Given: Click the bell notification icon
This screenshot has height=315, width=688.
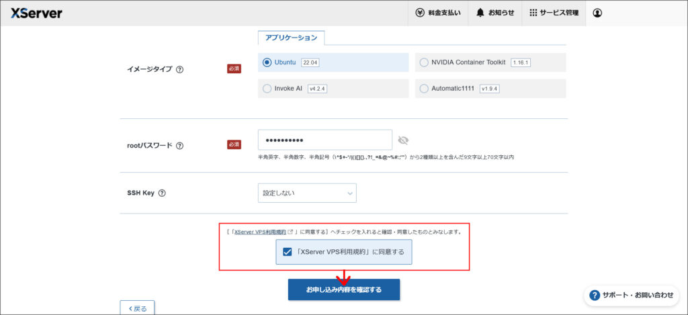Looking at the screenshot, I should click(480, 13).
